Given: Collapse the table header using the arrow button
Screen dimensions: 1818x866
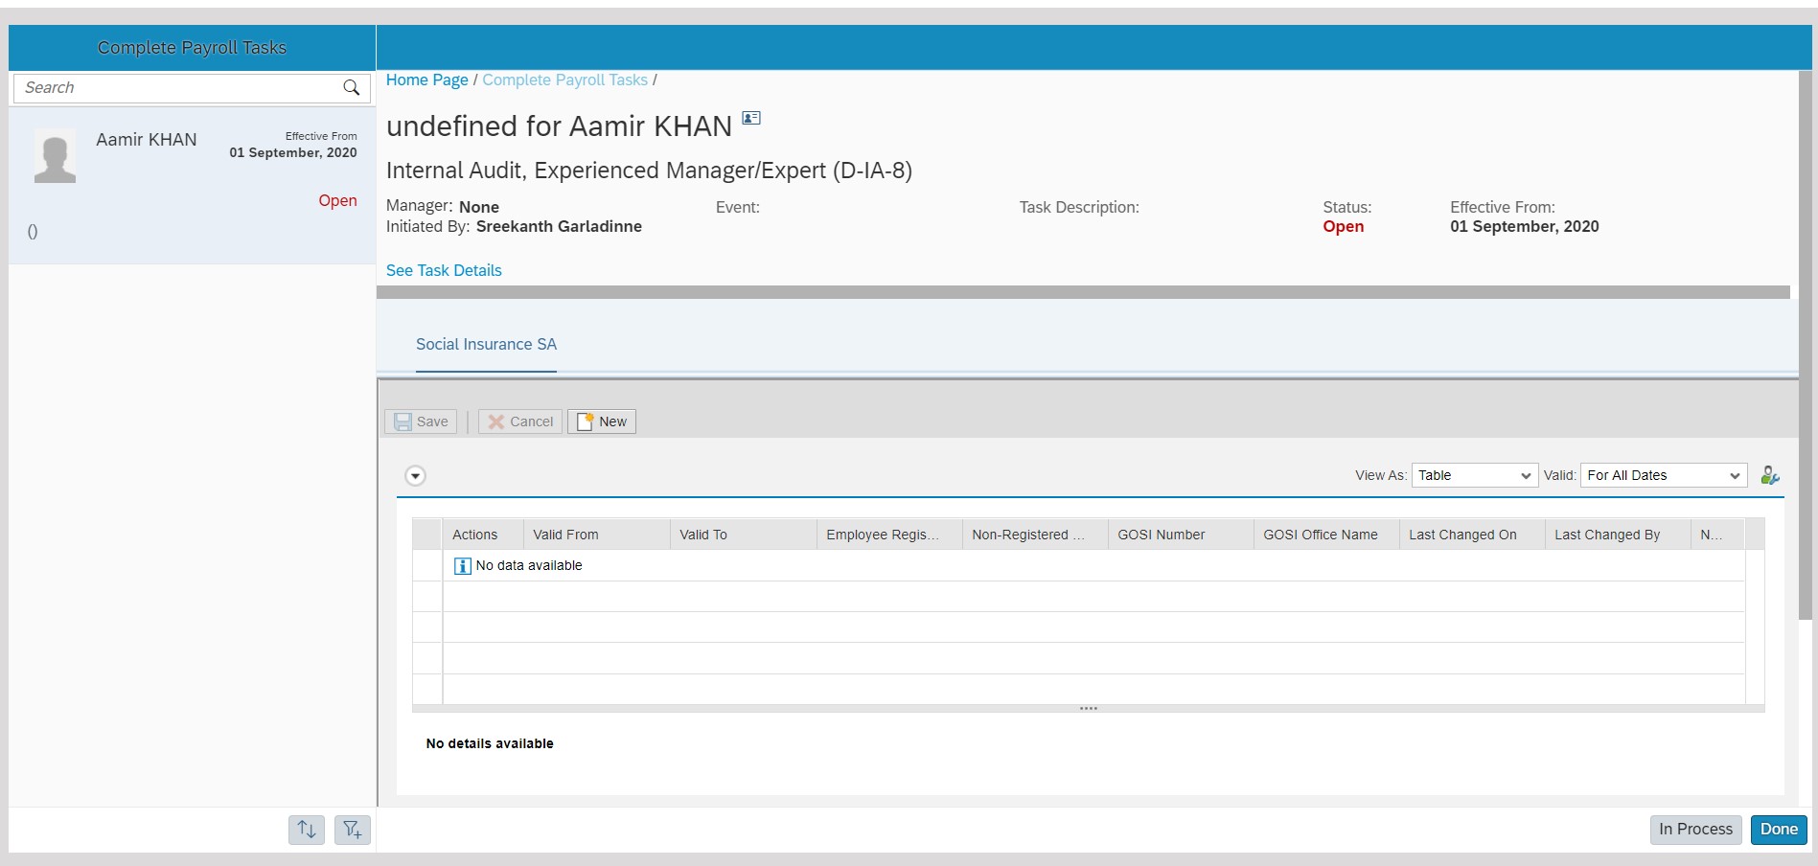Looking at the screenshot, I should [415, 475].
